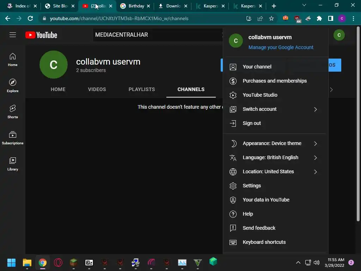This screenshot has width=361, height=271.
Task: Click the page vertical scrollbar
Action: tap(358, 125)
